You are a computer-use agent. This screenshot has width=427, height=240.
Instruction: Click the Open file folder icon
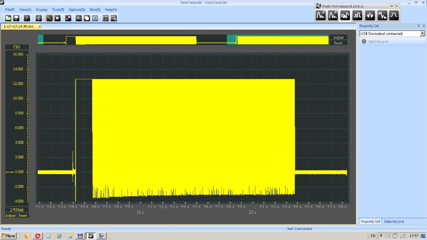point(8,18)
